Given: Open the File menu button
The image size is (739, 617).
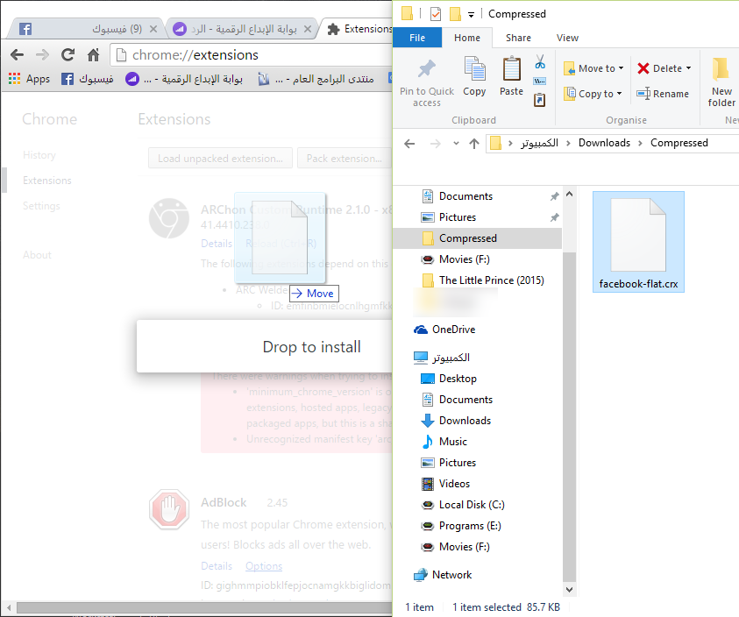Looking at the screenshot, I should tap(417, 38).
